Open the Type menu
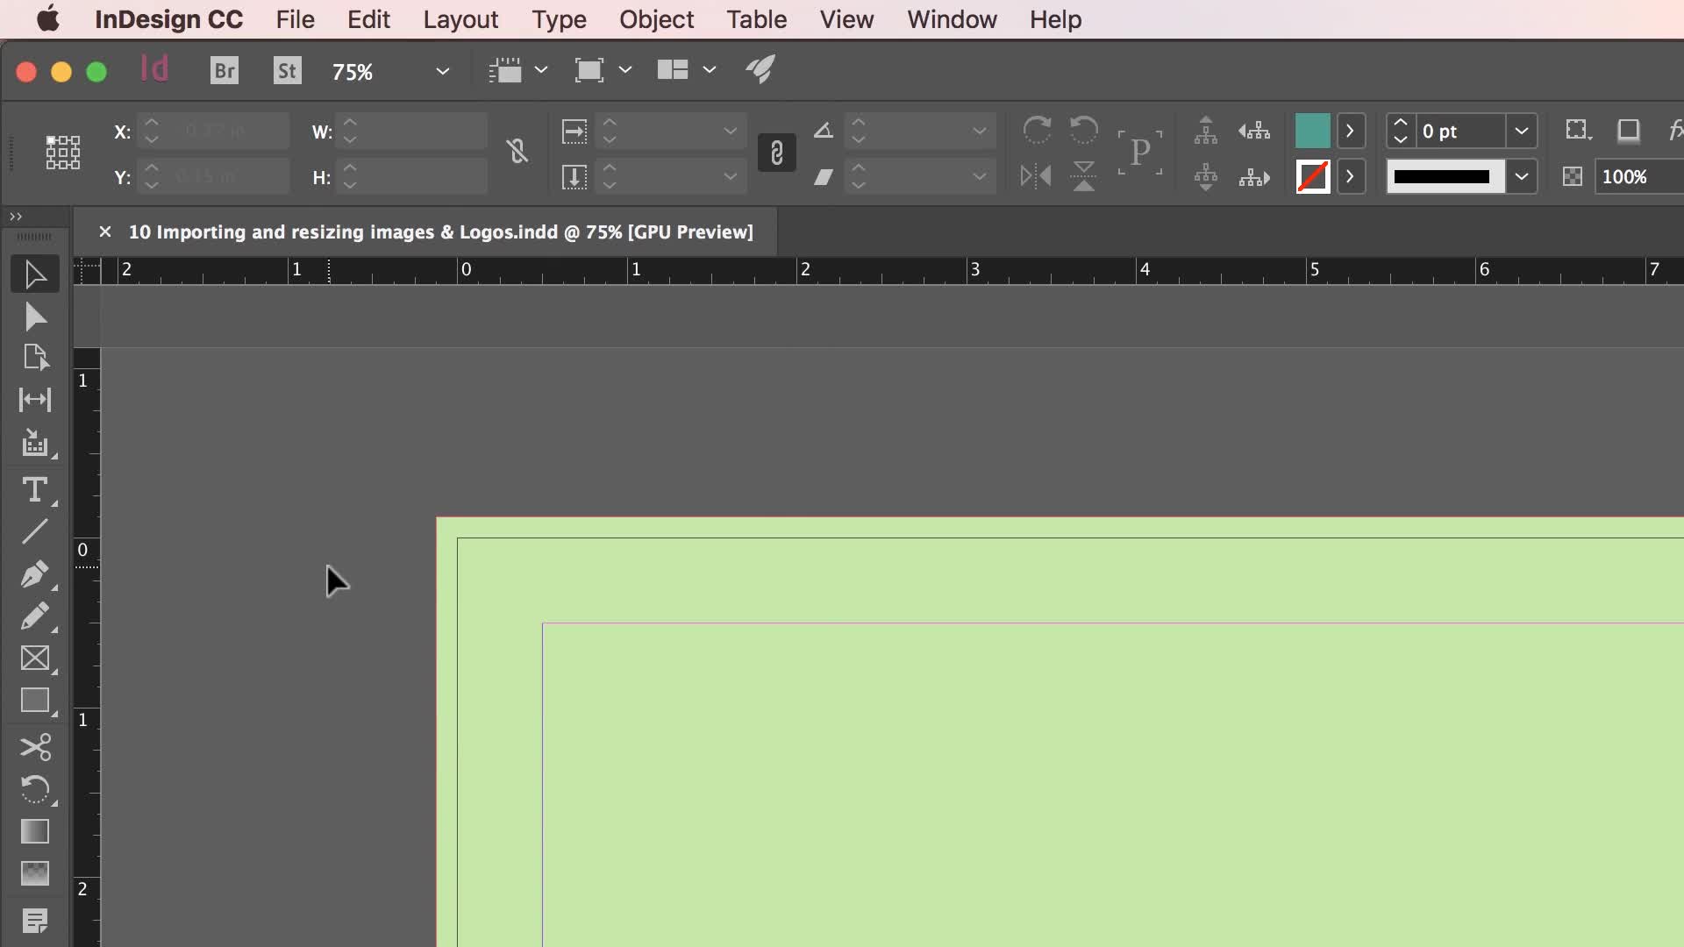The image size is (1684, 947). coord(559,19)
